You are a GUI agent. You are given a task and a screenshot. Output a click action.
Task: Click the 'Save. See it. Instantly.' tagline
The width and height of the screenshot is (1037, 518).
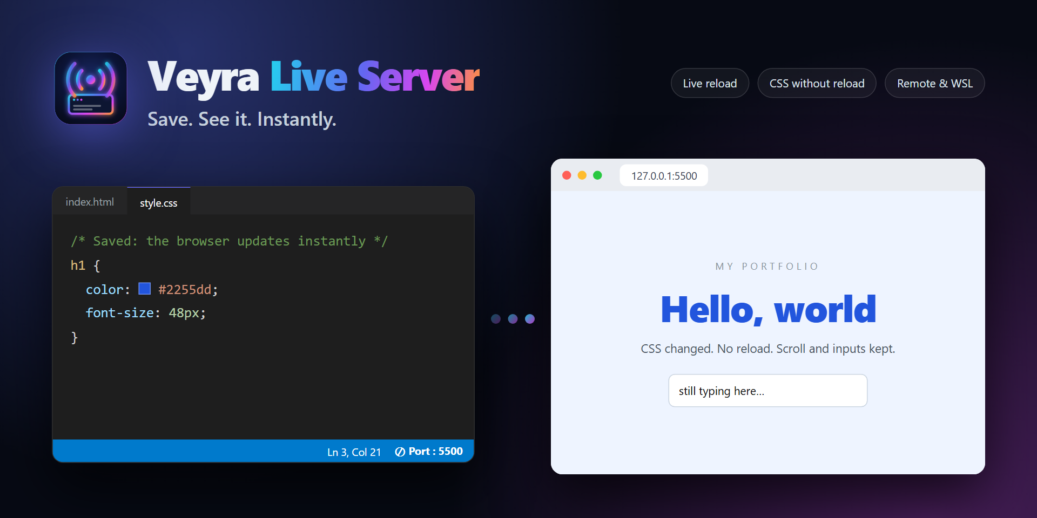[x=242, y=119]
